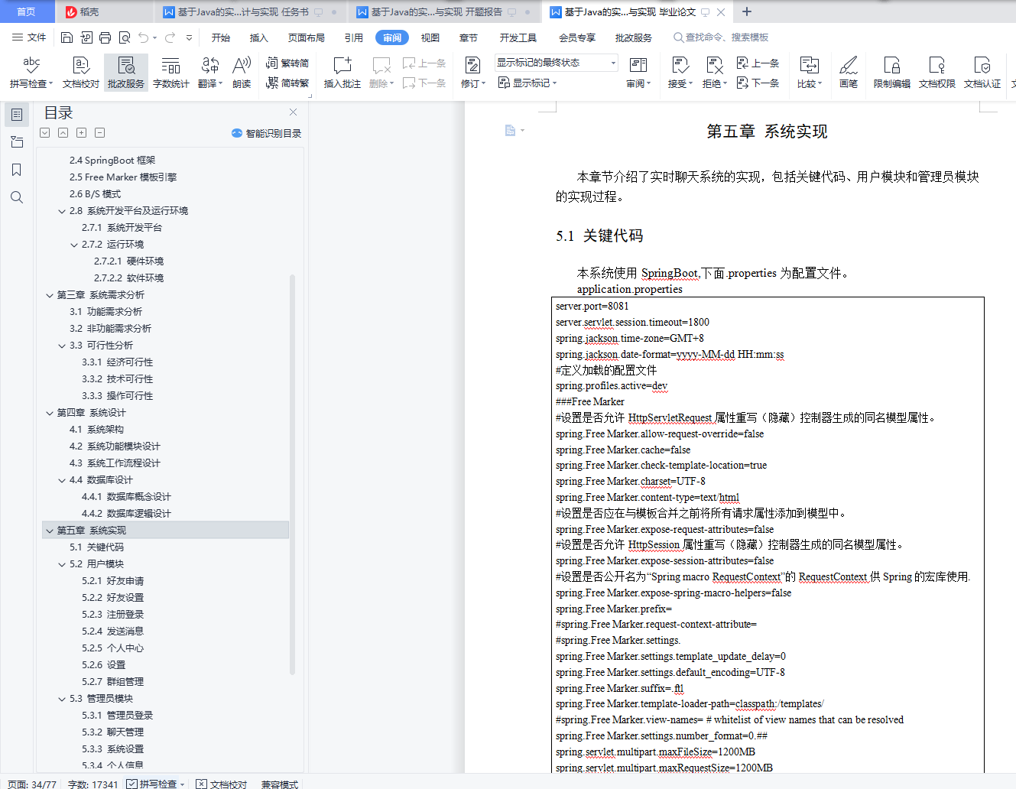This screenshot has width=1016, height=789.
Task: Collapse the 5.3 管理员模块 tree node
Action: (x=62, y=699)
